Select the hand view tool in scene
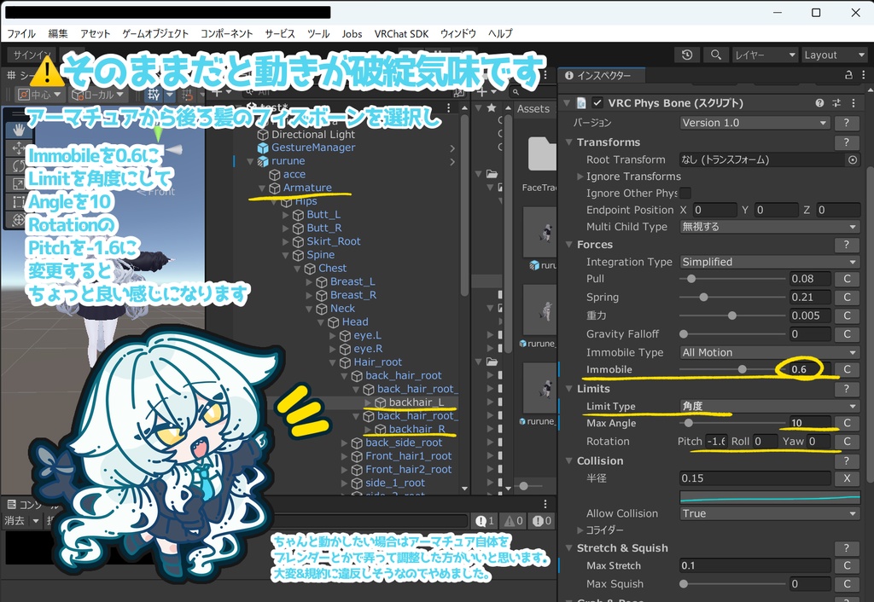874x602 pixels. pyautogui.click(x=19, y=130)
